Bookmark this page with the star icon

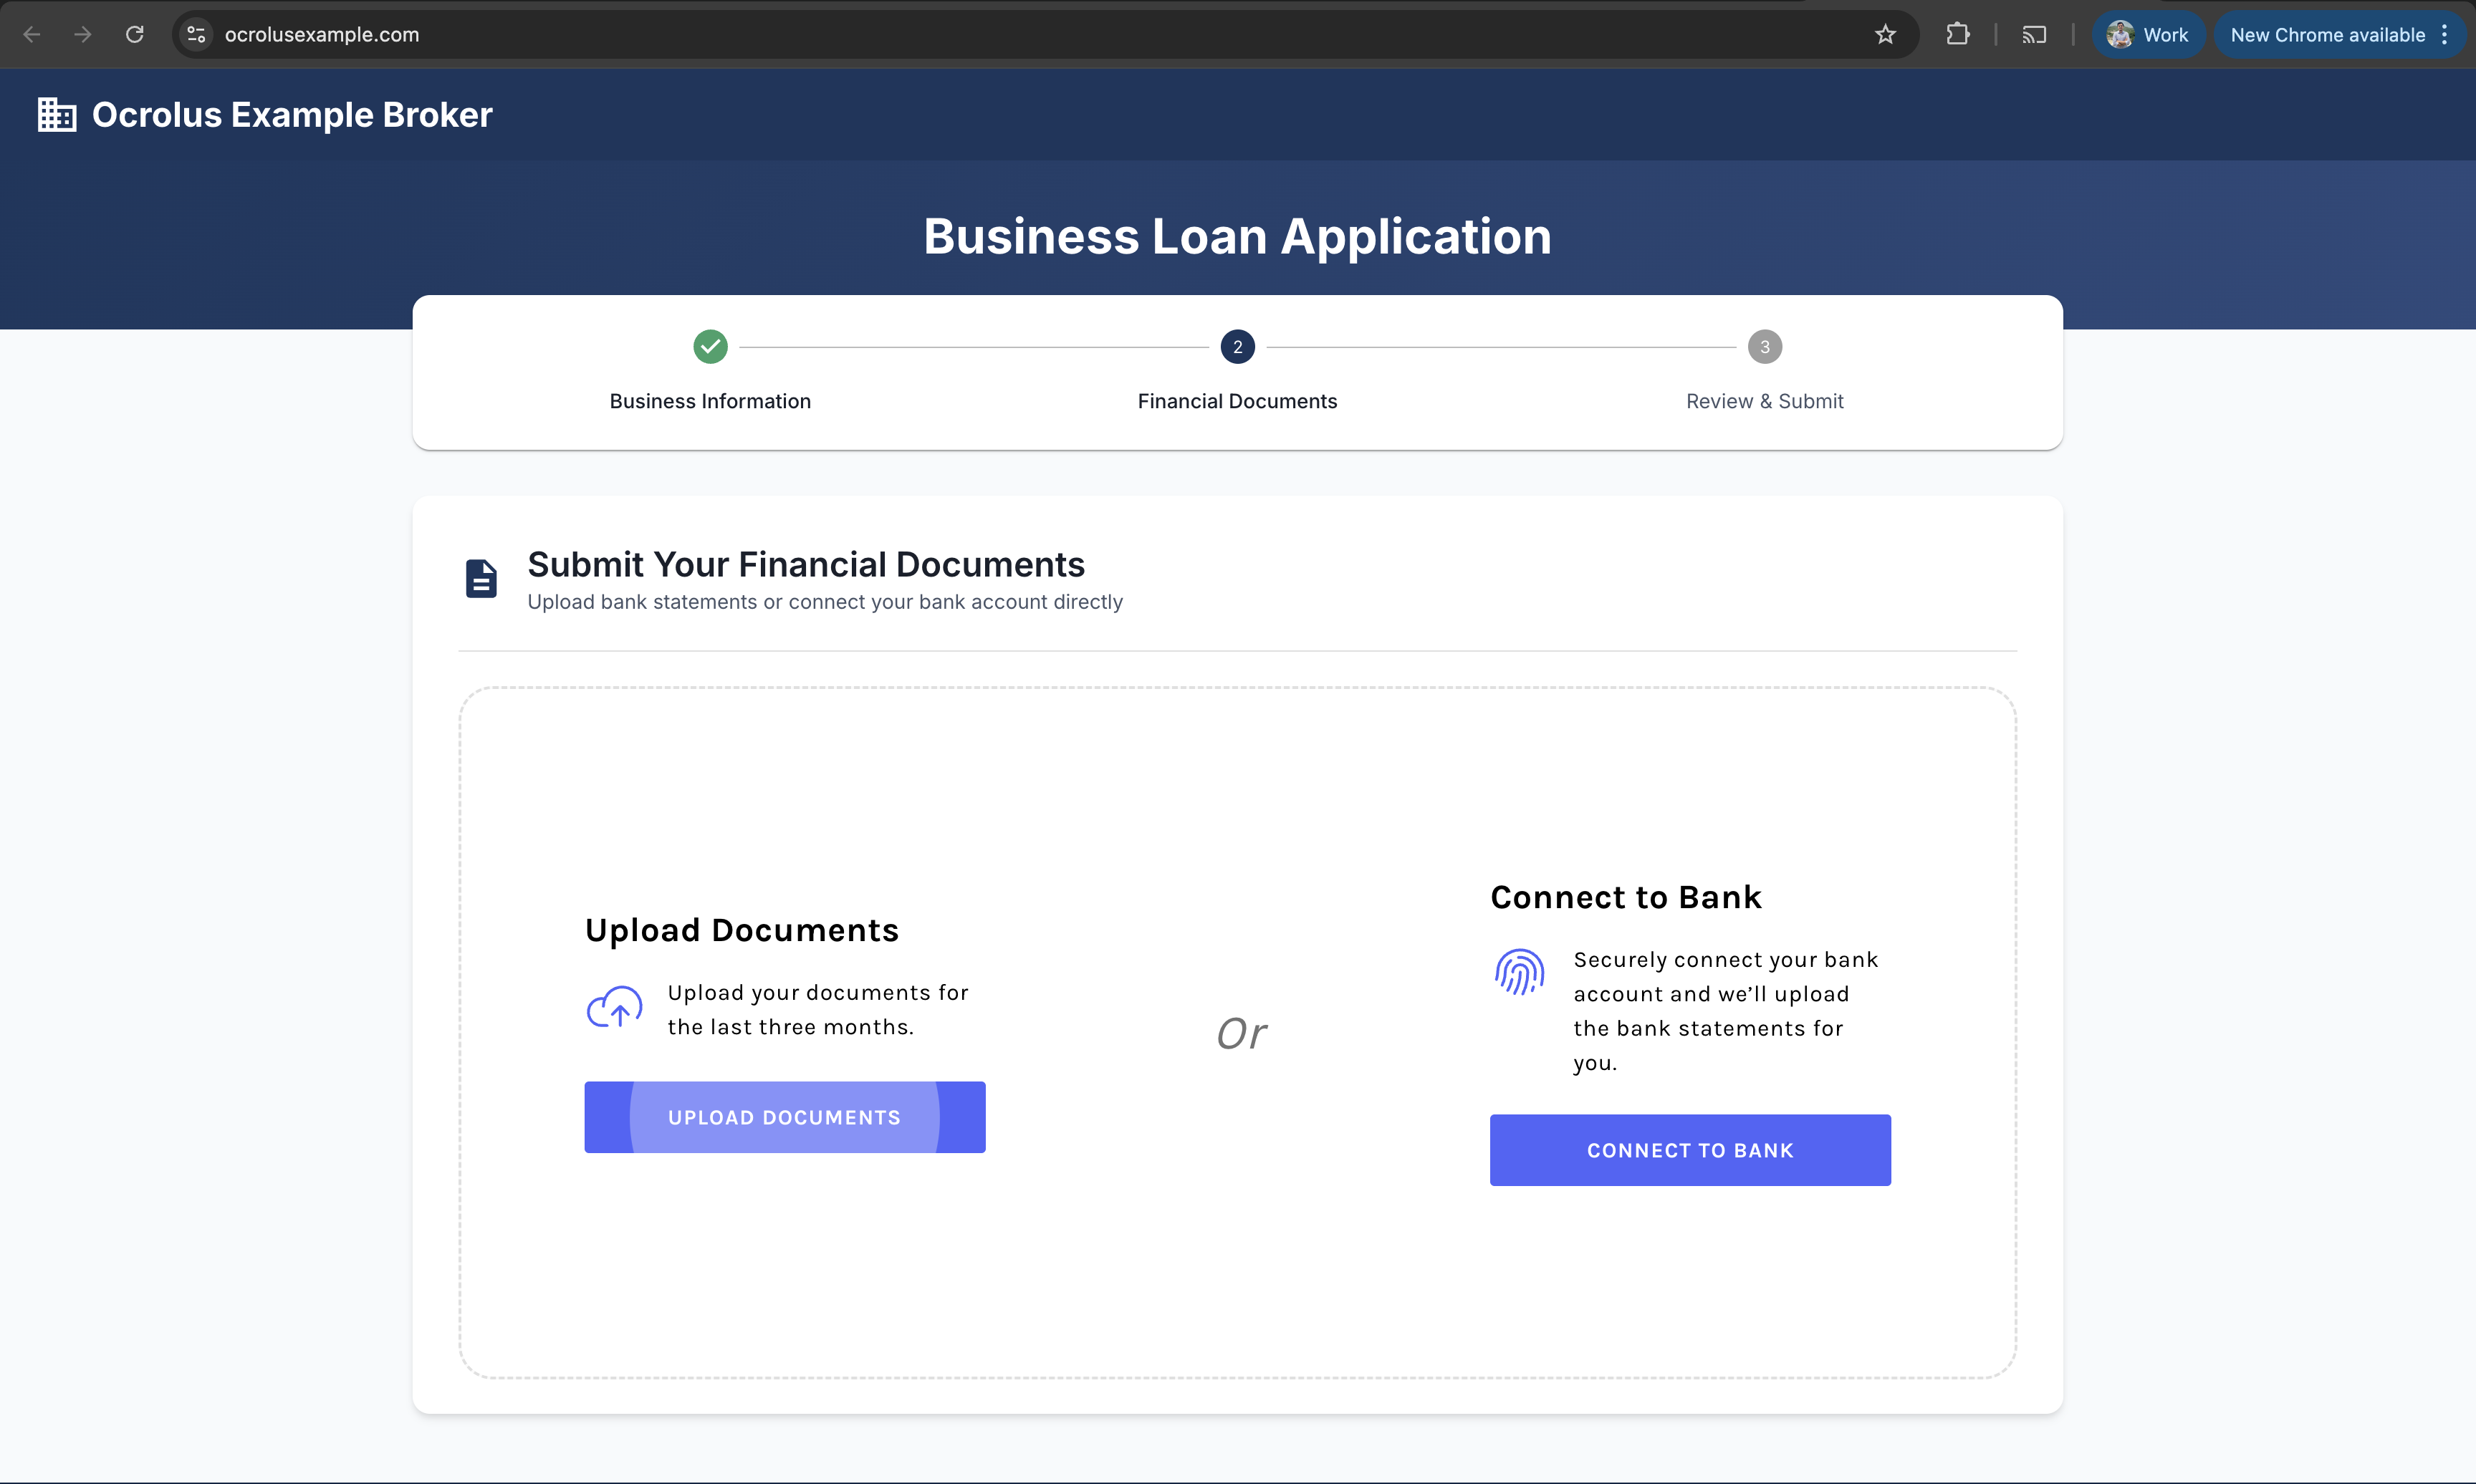pos(1885,35)
